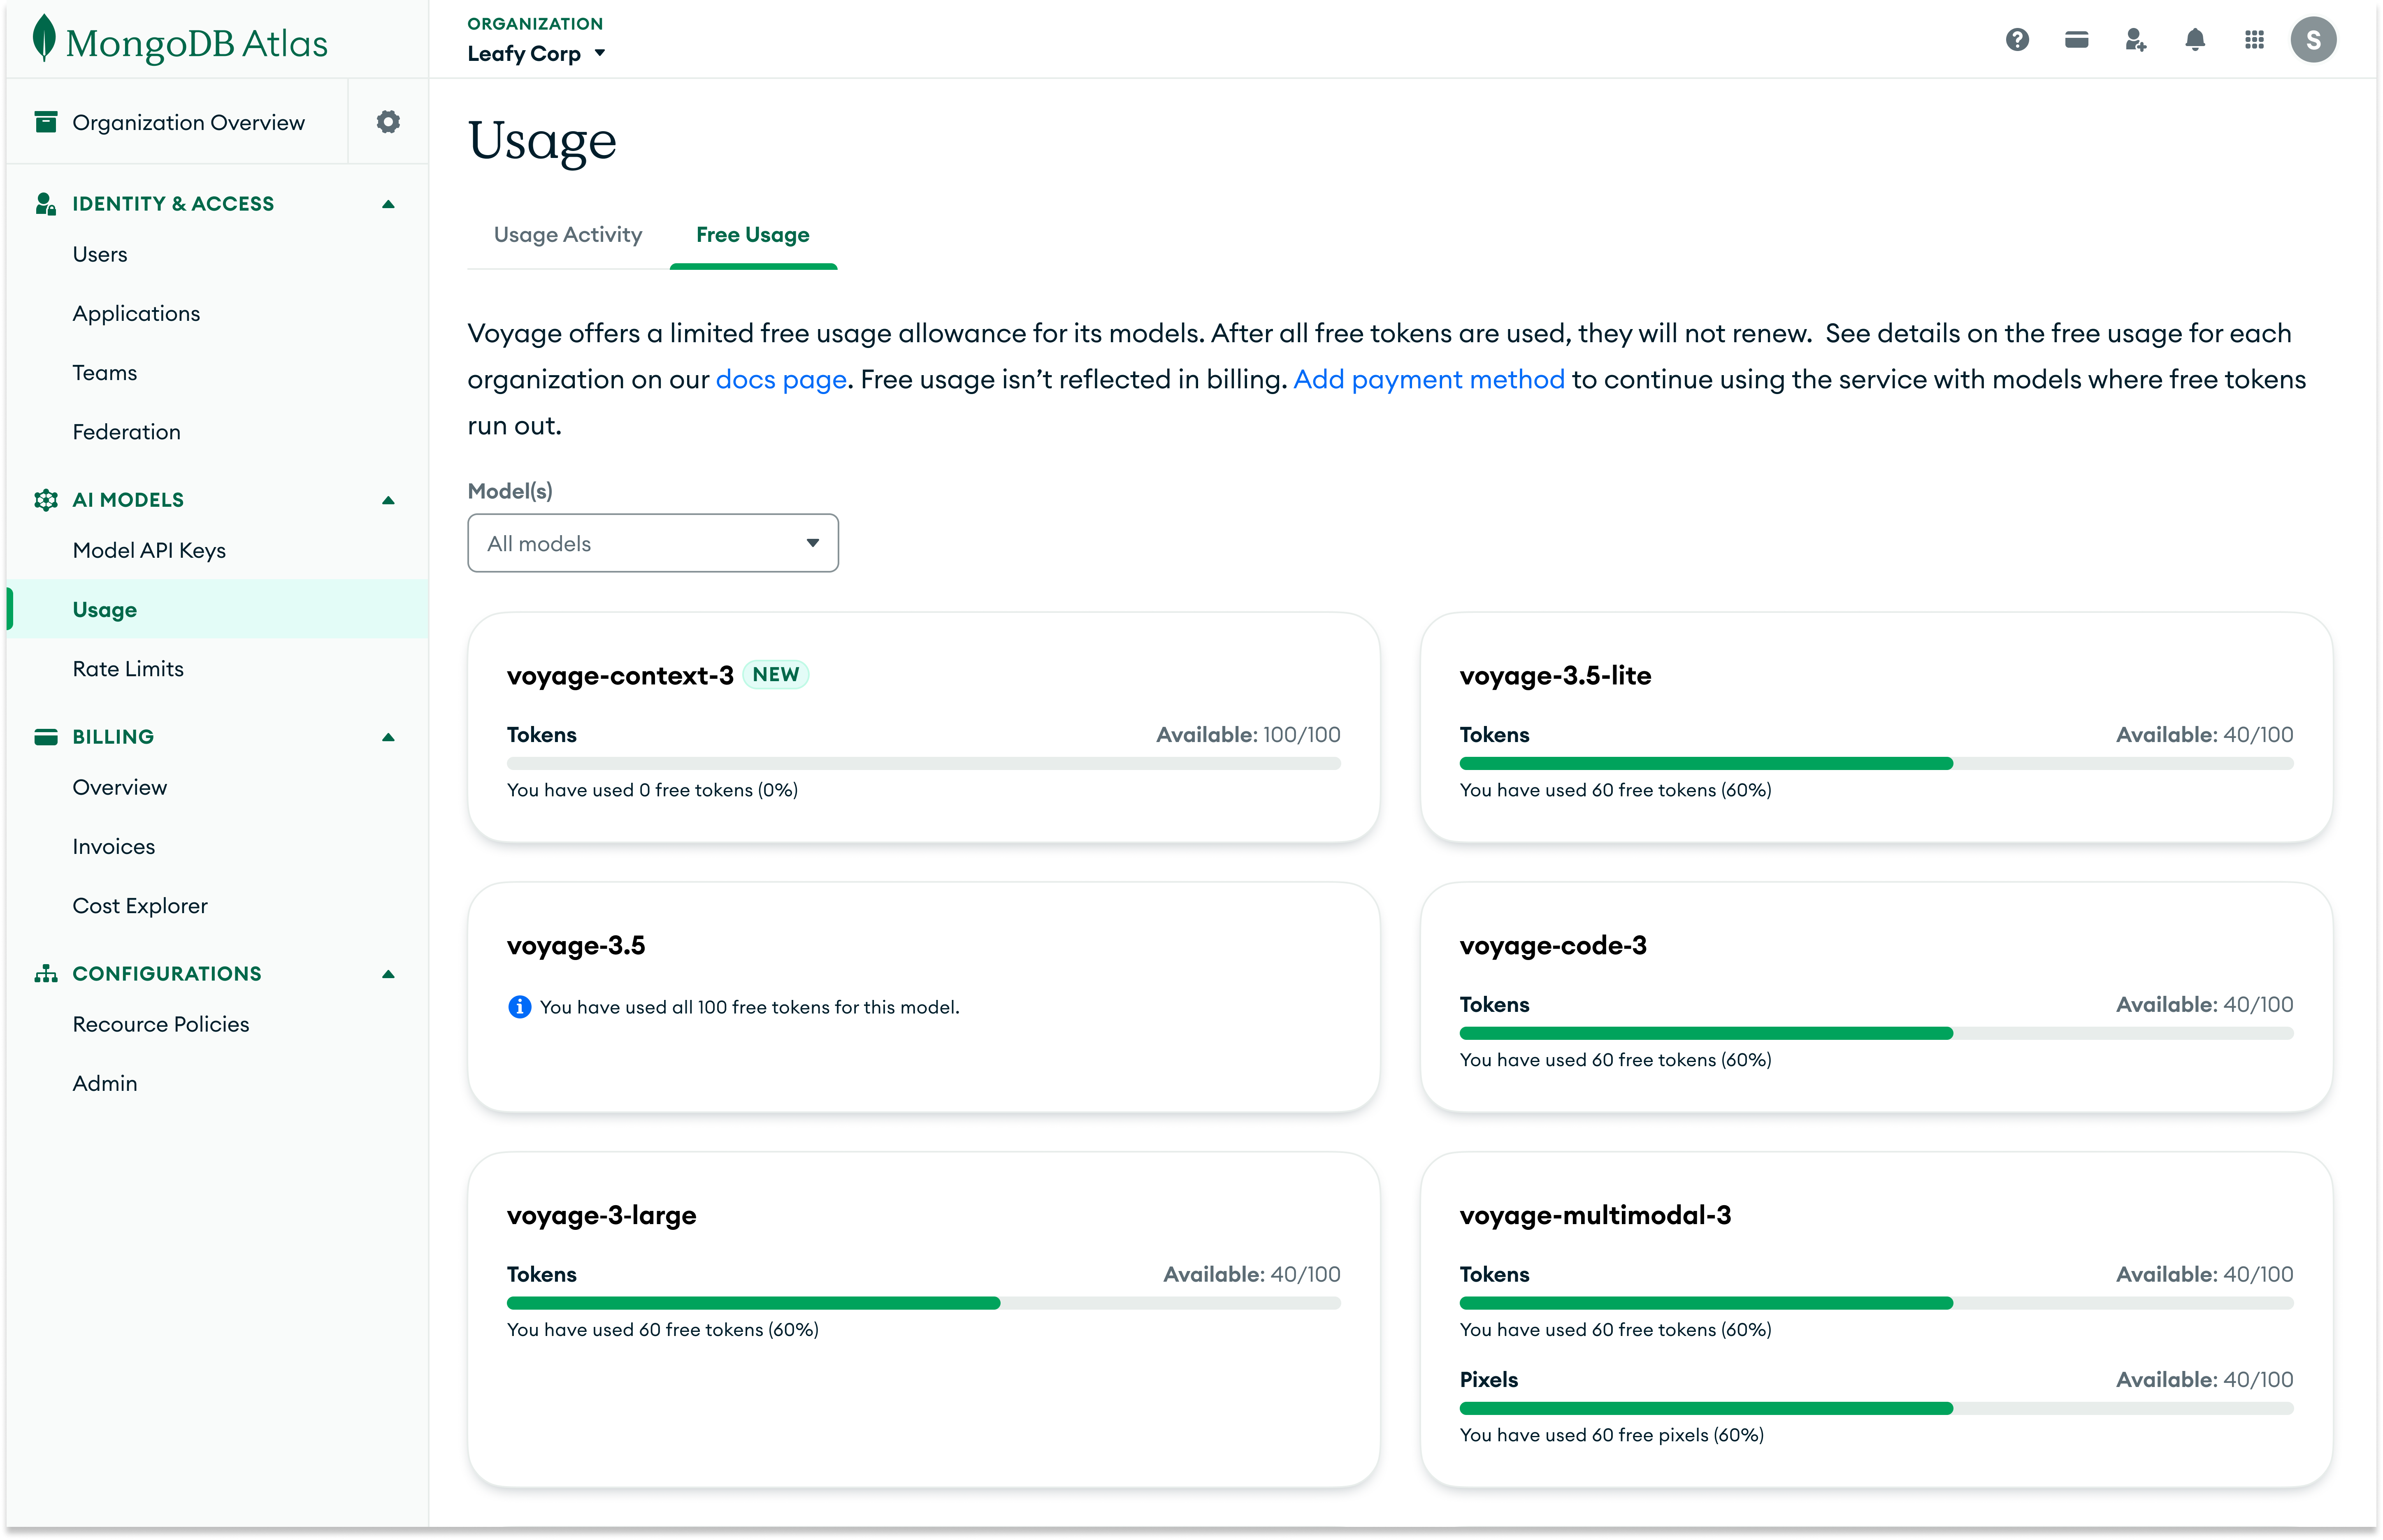Select the Free Usage tab

pyautogui.click(x=752, y=235)
